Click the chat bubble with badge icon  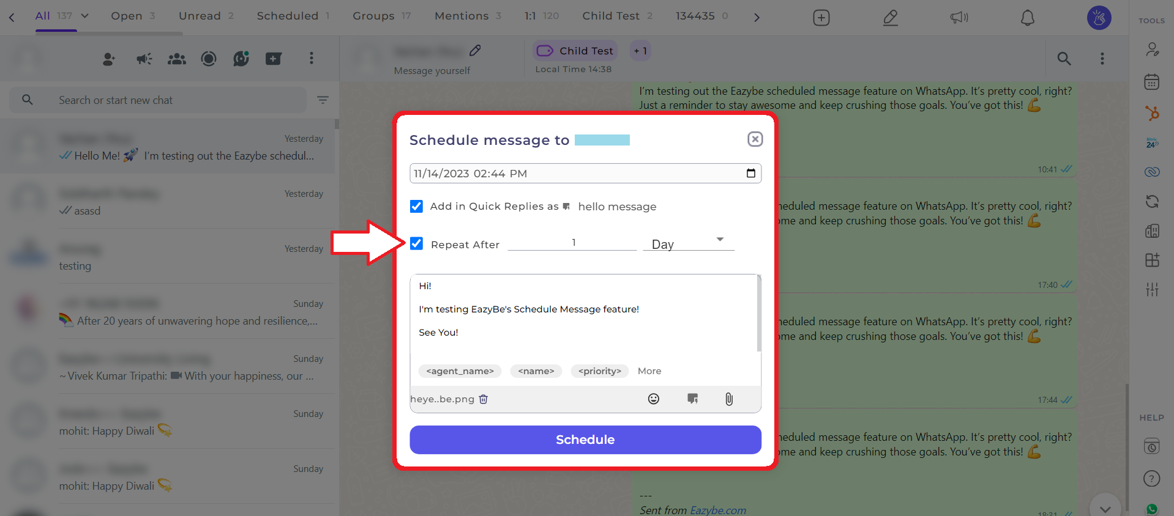click(x=241, y=59)
